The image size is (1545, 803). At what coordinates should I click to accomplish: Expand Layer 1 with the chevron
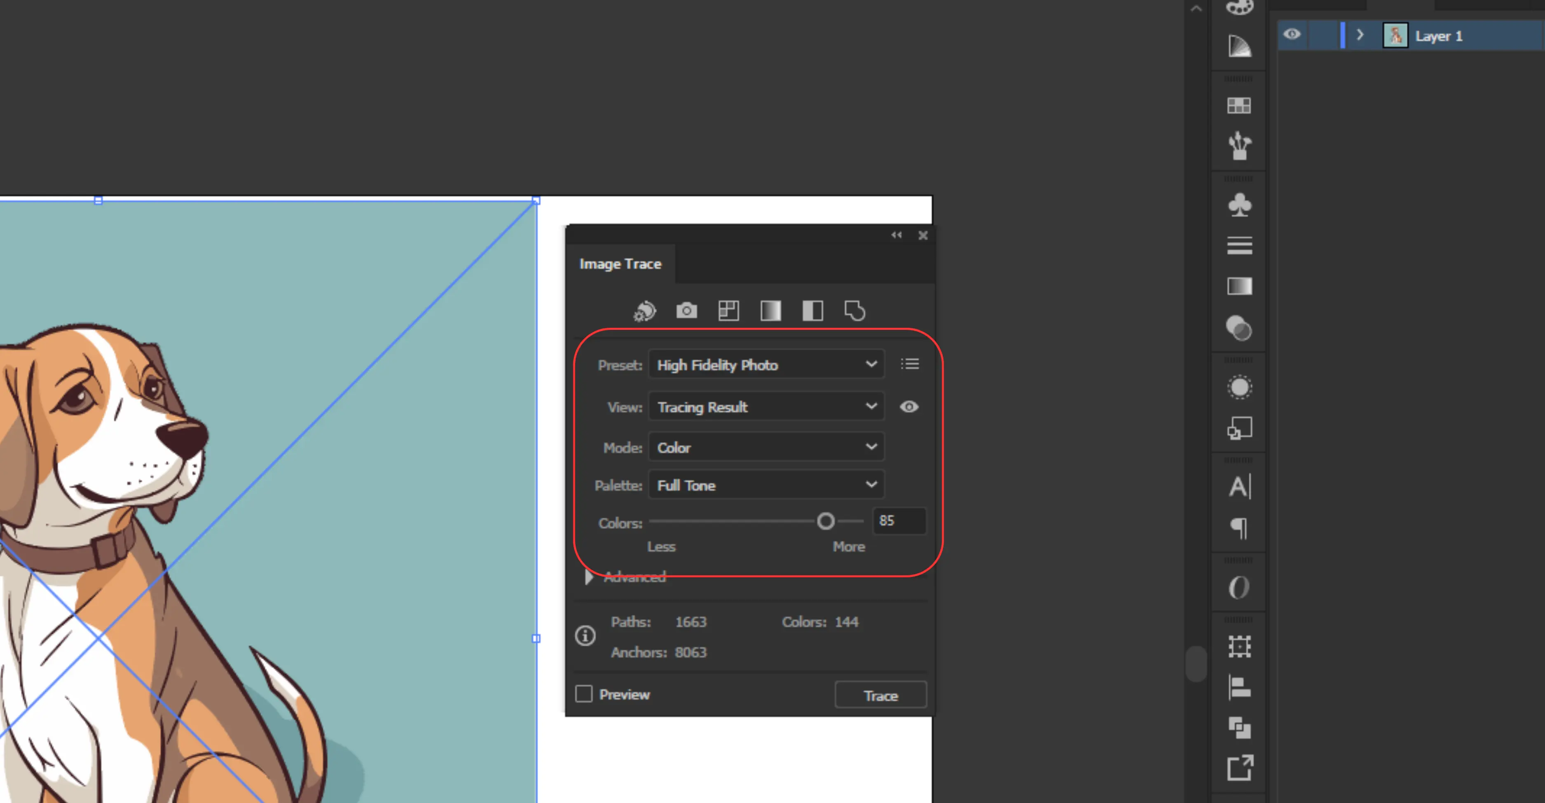(x=1360, y=35)
